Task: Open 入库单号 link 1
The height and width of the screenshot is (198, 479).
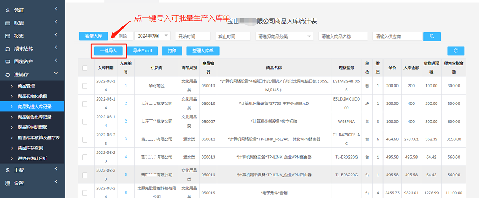Action: [x=126, y=86]
